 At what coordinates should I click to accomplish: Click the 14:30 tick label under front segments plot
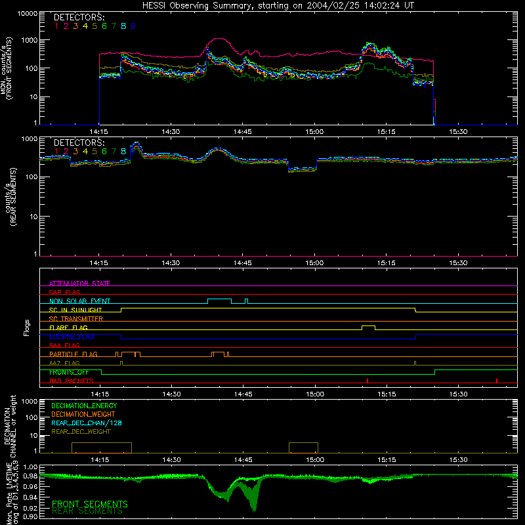coord(171,132)
